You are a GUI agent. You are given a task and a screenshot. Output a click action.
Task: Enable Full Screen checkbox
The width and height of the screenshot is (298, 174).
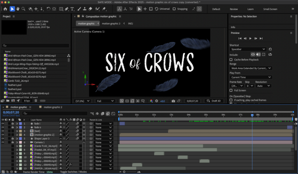coord(231,90)
